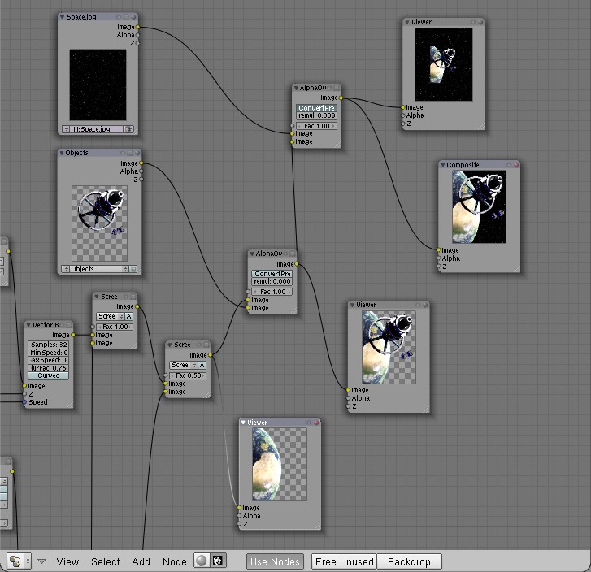The height and width of the screenshot is (572, 591).
Task: Click yellow Image output socket of Space.jpg
Action: [137, 27]
